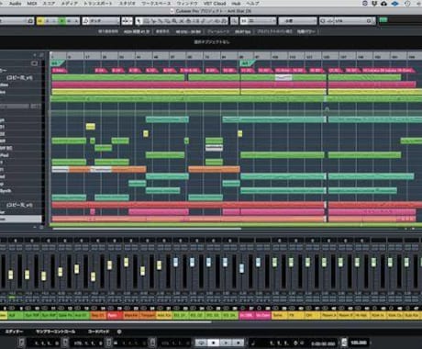
Task: Toggle the Snap icon left of grid dropdown
Action: pyautogui.click(x=244, y=21)
